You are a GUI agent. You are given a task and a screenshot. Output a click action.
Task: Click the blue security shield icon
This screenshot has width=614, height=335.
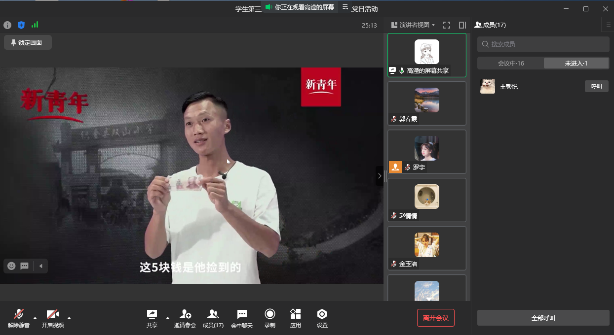coord(21,25)
